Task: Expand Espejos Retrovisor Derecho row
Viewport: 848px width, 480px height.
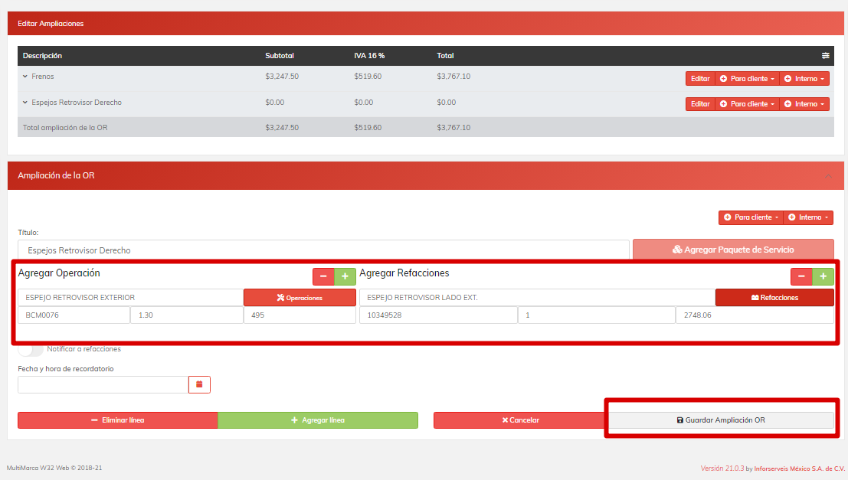Action: click(25, 103)
